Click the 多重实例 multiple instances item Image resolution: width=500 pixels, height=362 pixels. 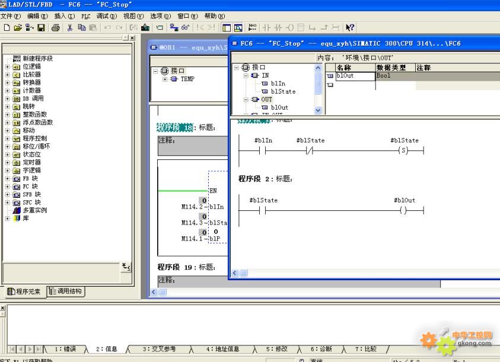(x=34, y=210)
